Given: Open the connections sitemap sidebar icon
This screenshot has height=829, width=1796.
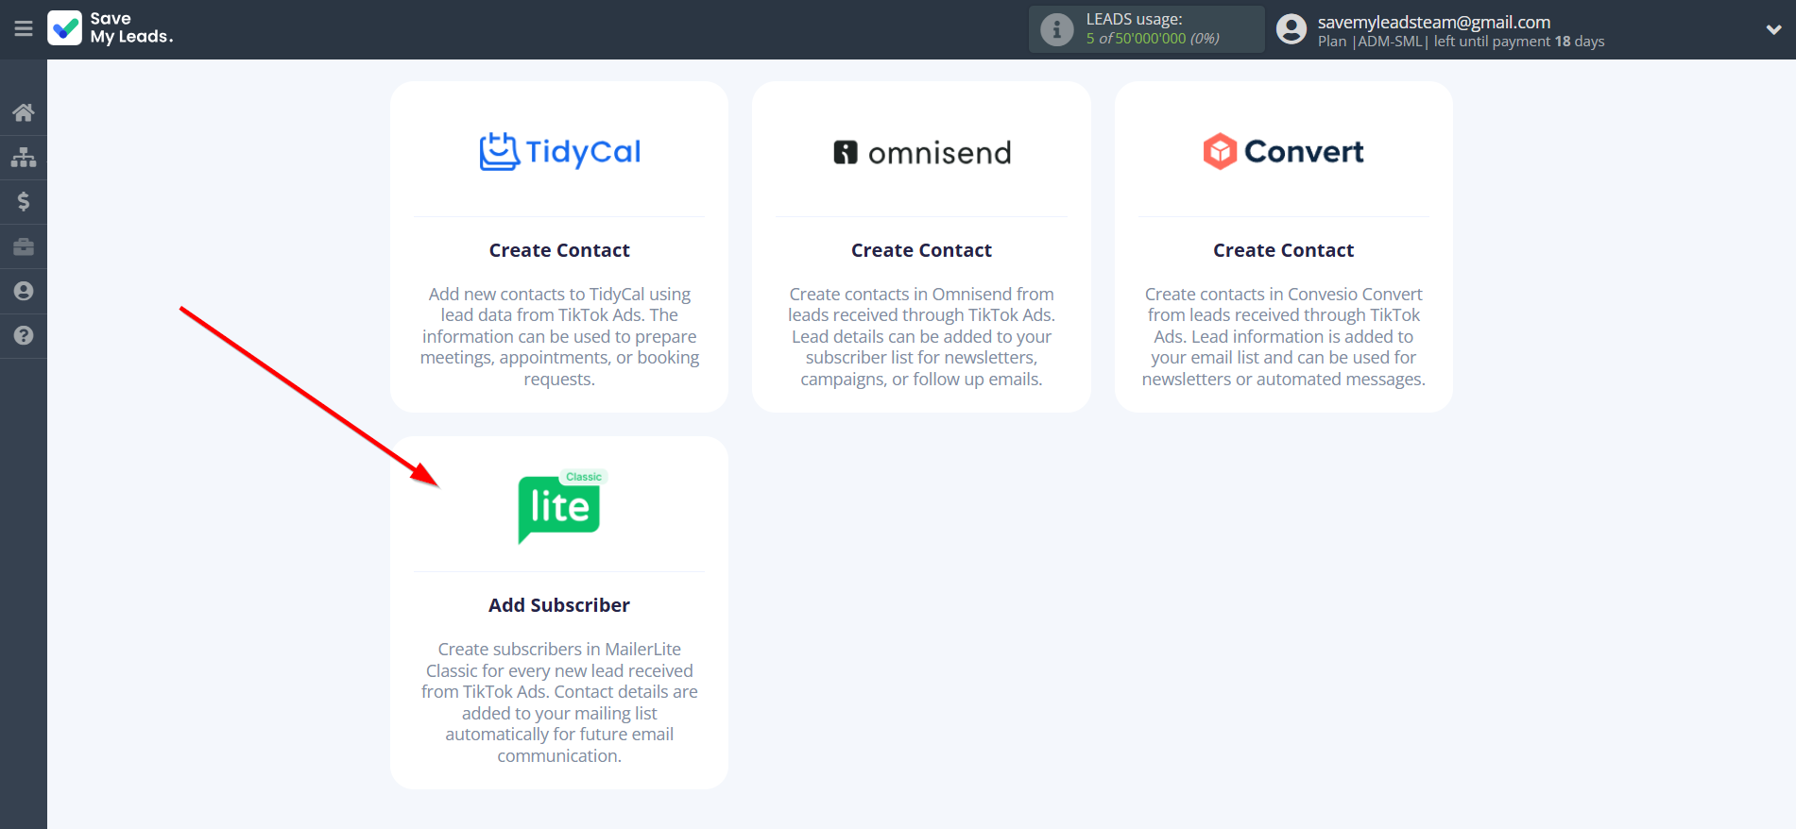Looking at the screenshot, I should (x=24, y=157).
